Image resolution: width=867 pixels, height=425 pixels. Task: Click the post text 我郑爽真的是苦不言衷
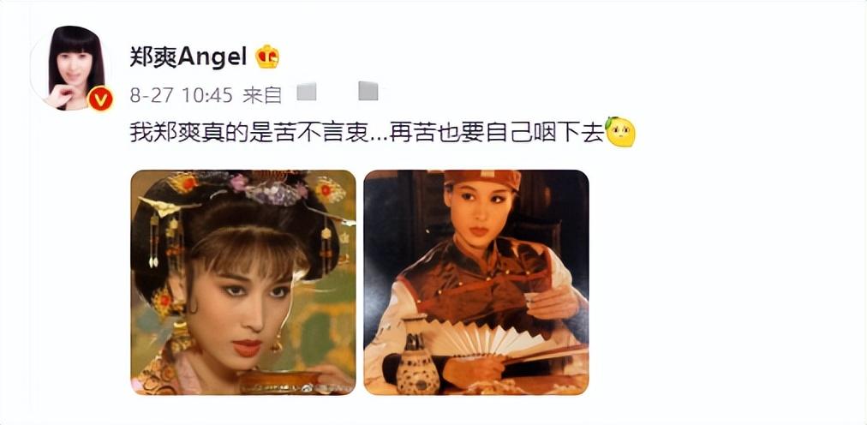(248, 133)
